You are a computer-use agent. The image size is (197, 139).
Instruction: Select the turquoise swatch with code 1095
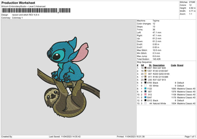145,89
